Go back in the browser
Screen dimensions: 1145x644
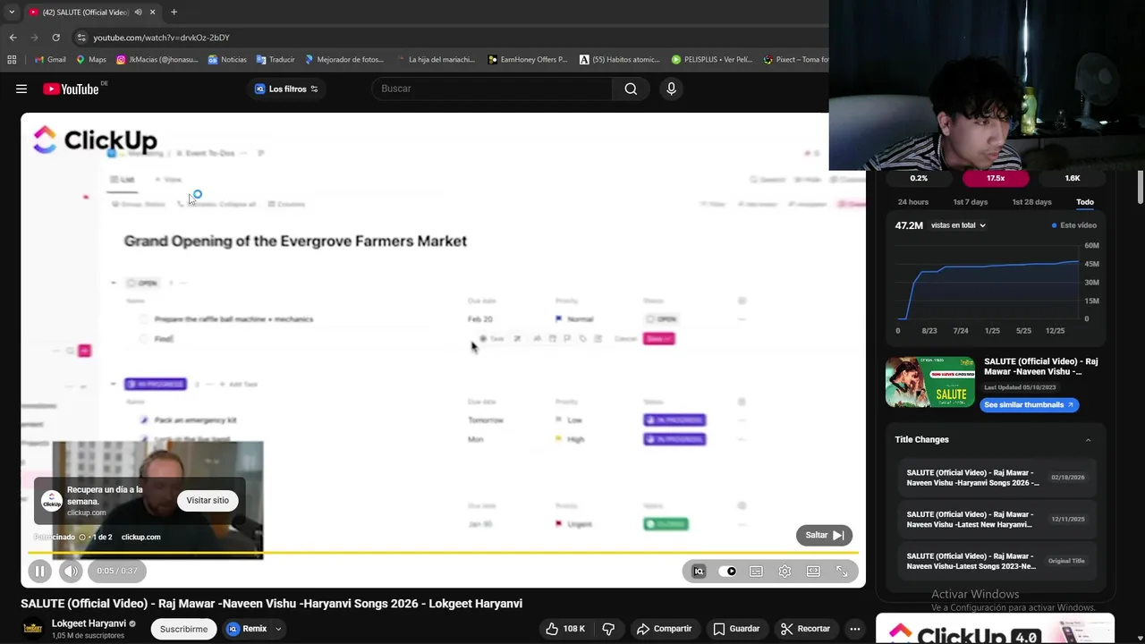coord(13,38)
